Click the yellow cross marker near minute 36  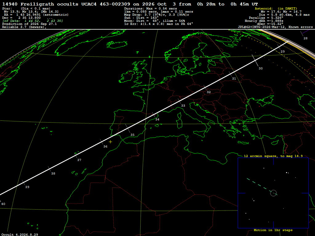pos(110,142)
